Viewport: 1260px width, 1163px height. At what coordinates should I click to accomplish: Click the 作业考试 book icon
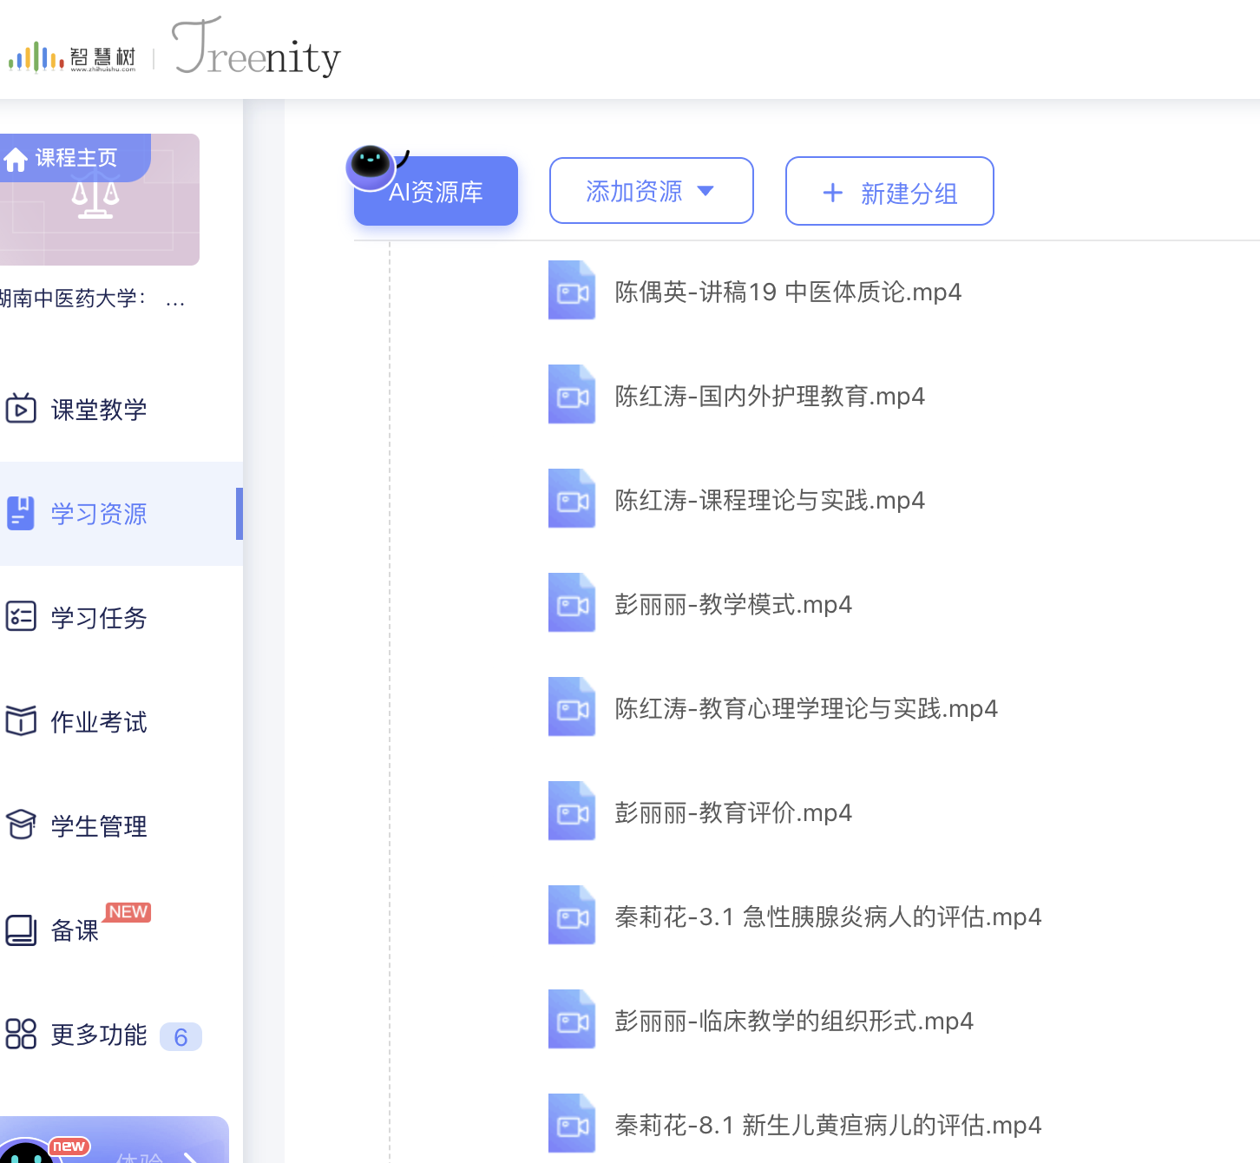[x=21, y=721]
